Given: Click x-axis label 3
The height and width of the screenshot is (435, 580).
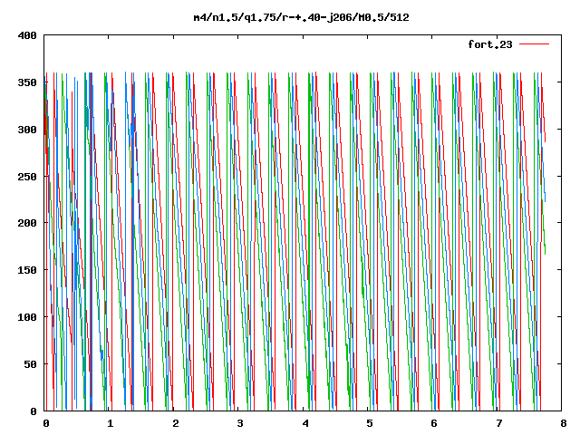Looking at the screenshot, I should tap(239, 423).
